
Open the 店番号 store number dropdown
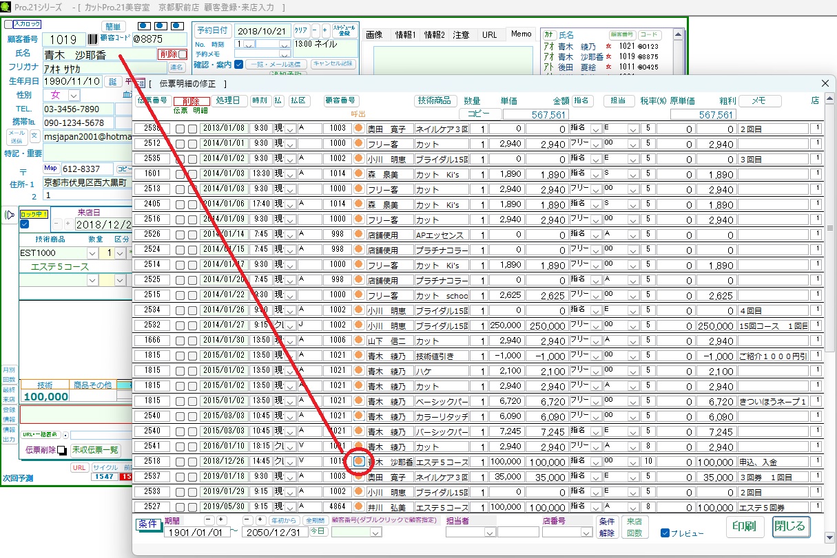tap(586, 533)
